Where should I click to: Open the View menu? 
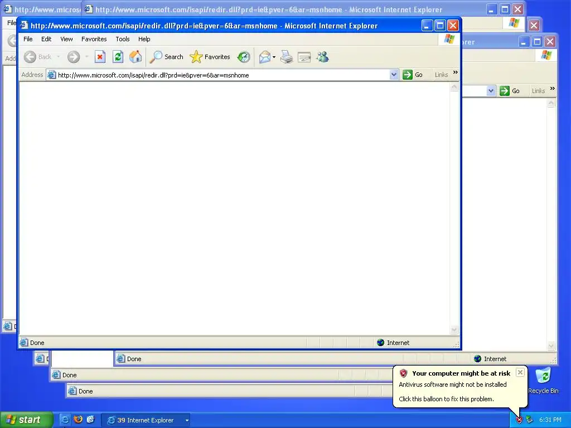pyautogui.click(x=66, y=39)
